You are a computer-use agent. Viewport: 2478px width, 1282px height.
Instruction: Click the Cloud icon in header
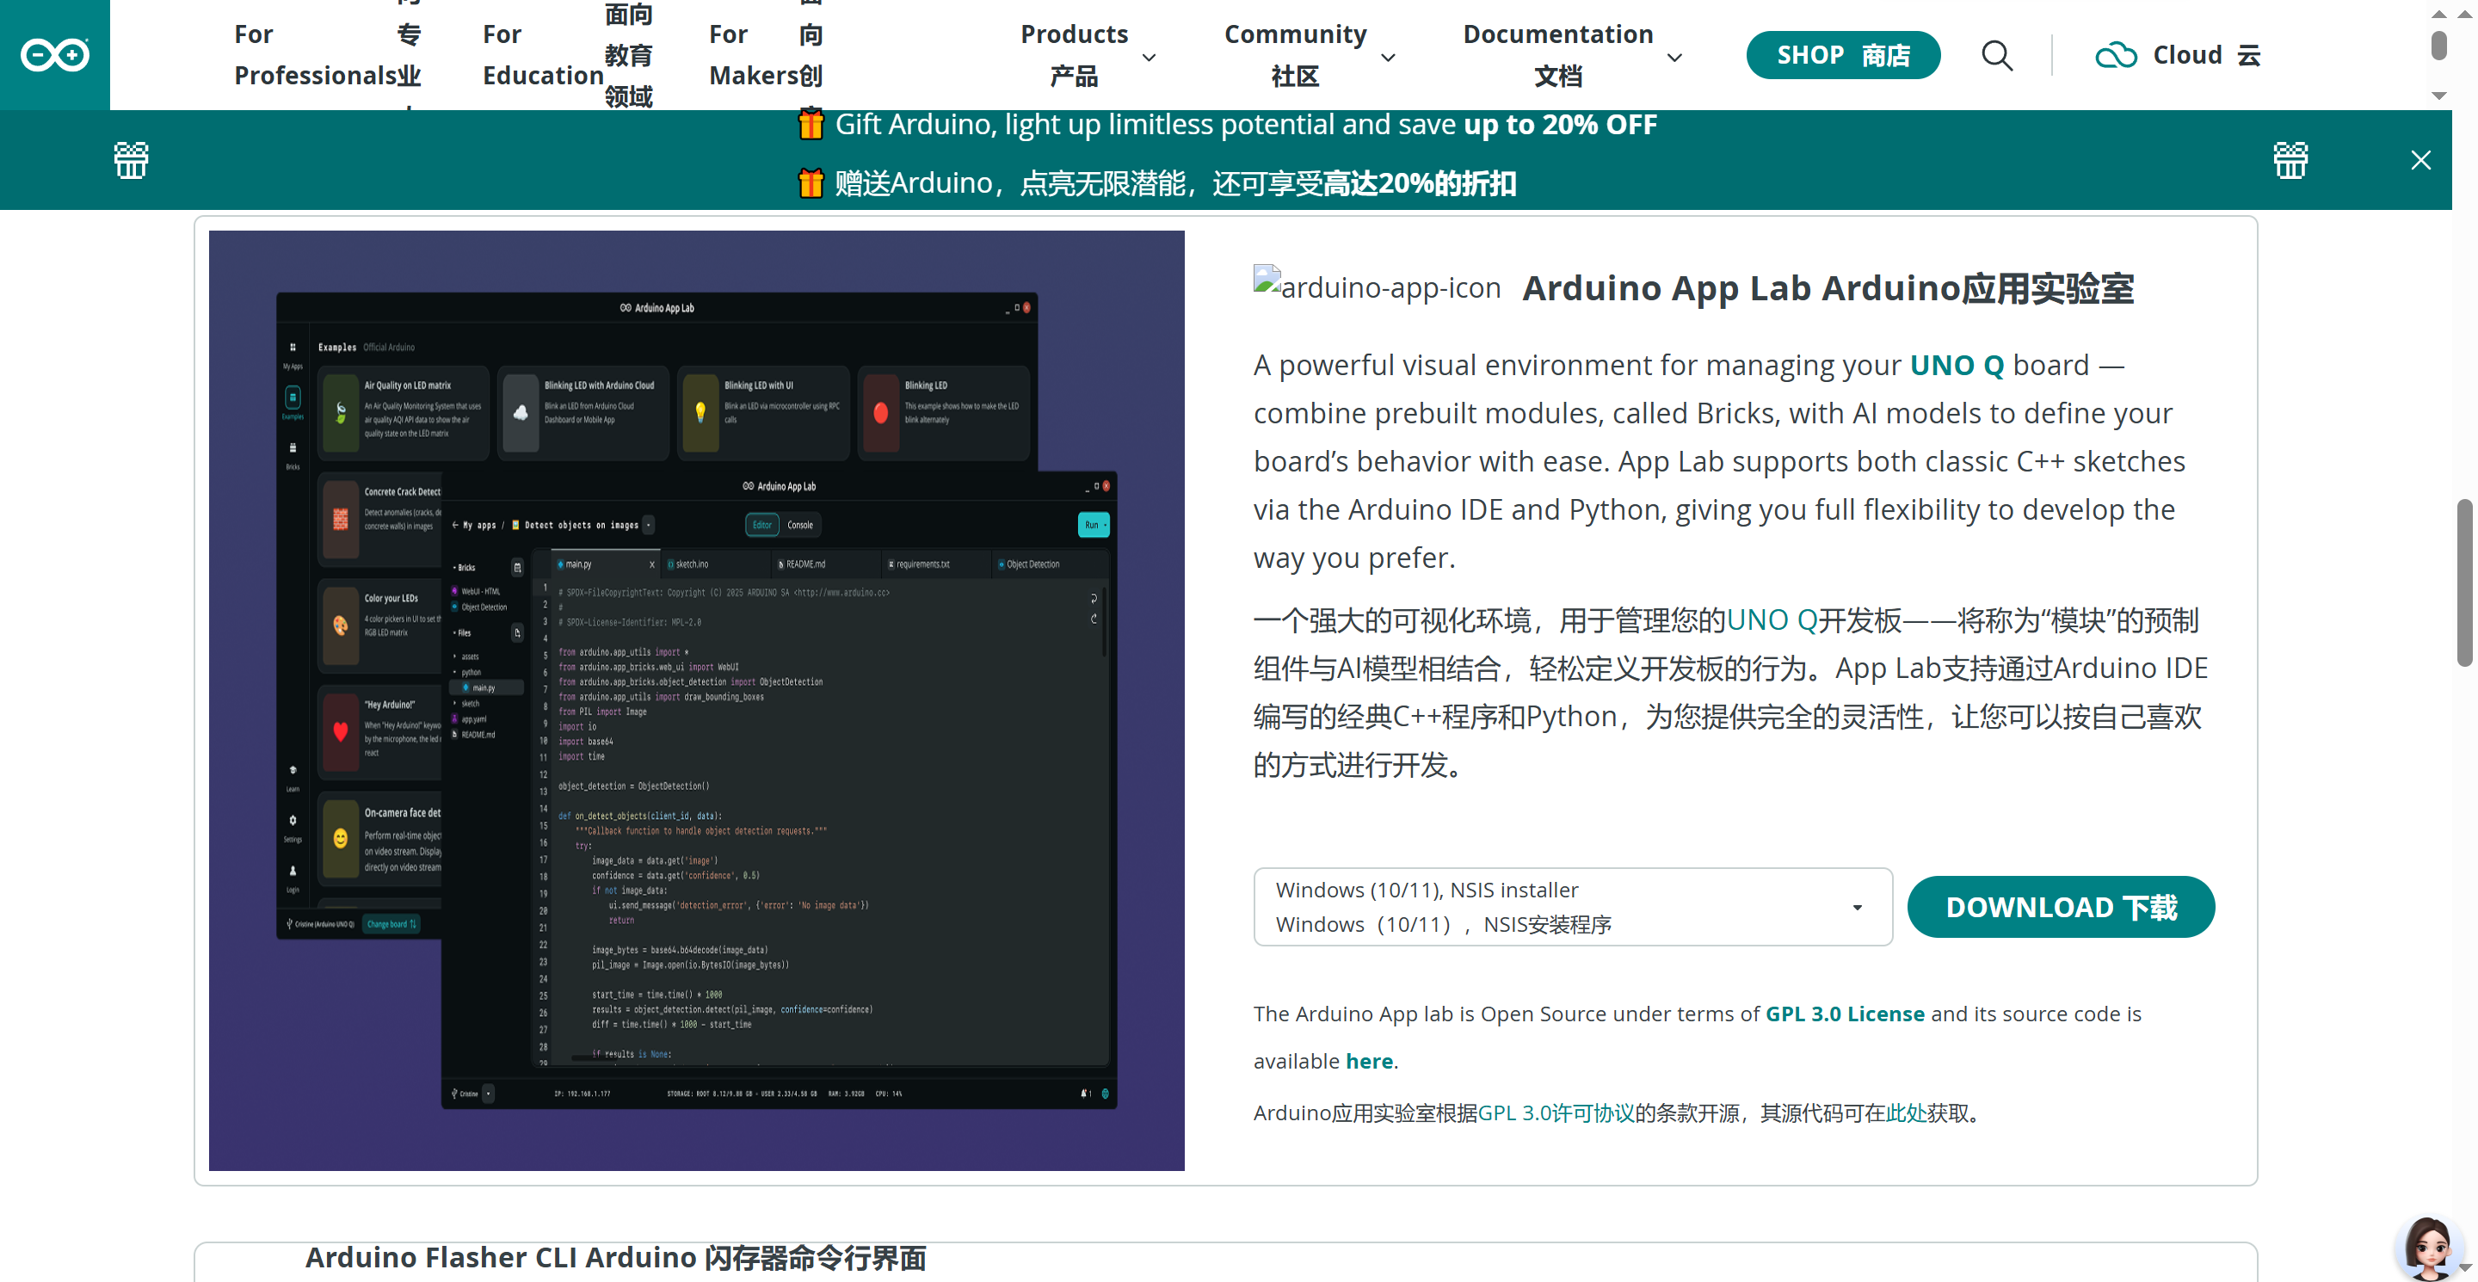pos(2116,56)
